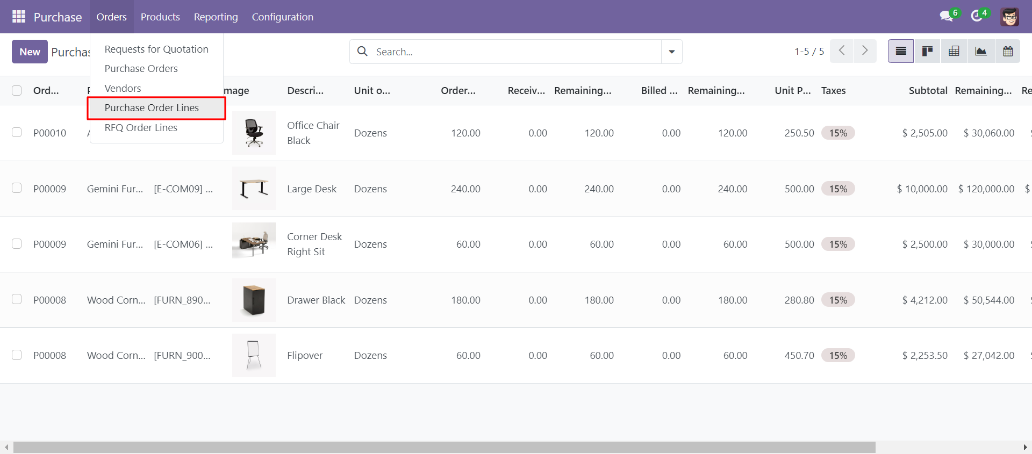
Task: Switch to calendar view icon
Action: coord(1008,52)
